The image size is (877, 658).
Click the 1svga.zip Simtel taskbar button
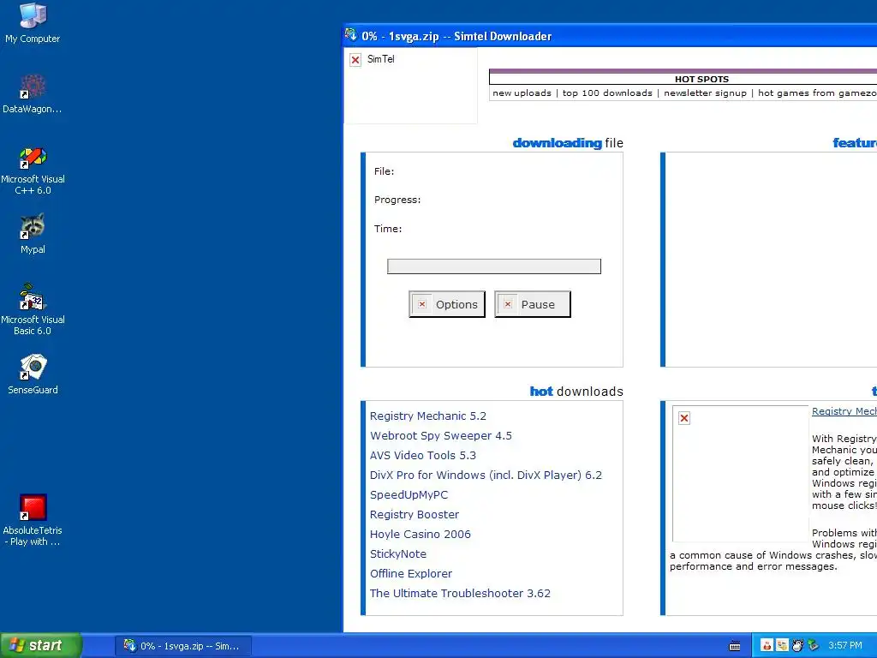[183, 646]
